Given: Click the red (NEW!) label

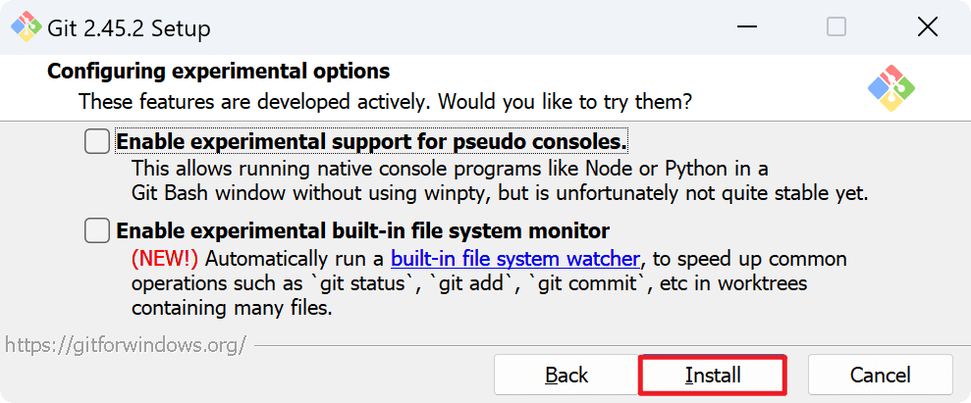Looking at the screenshot, I should tap(165, 260).
